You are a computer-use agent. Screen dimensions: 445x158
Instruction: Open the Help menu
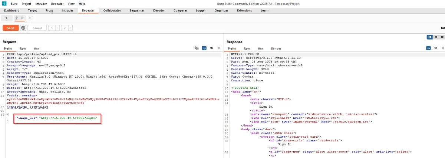point(82,3)
